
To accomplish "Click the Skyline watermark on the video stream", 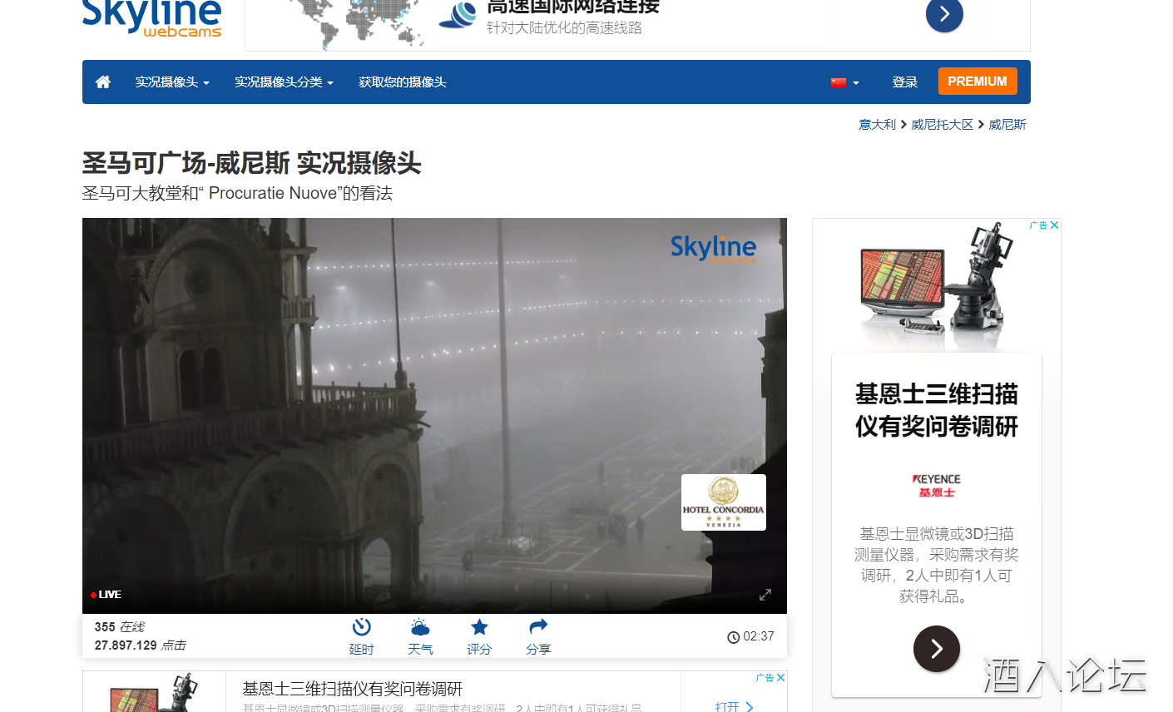I will [x=713, y=248].
